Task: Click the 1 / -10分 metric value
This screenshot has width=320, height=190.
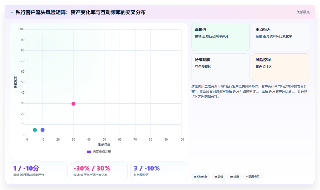Action: (26, 168)
